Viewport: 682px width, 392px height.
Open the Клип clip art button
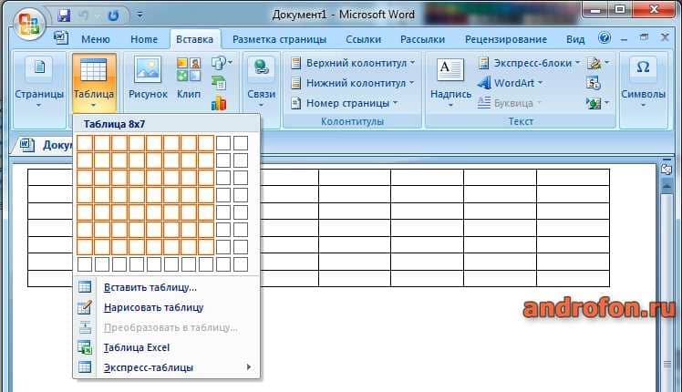(x=189, y=78)
